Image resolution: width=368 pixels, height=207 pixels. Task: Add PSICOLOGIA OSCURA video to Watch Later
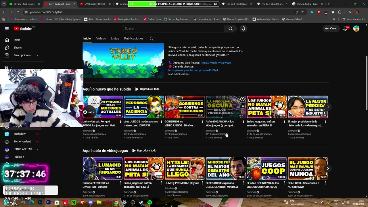242,99
